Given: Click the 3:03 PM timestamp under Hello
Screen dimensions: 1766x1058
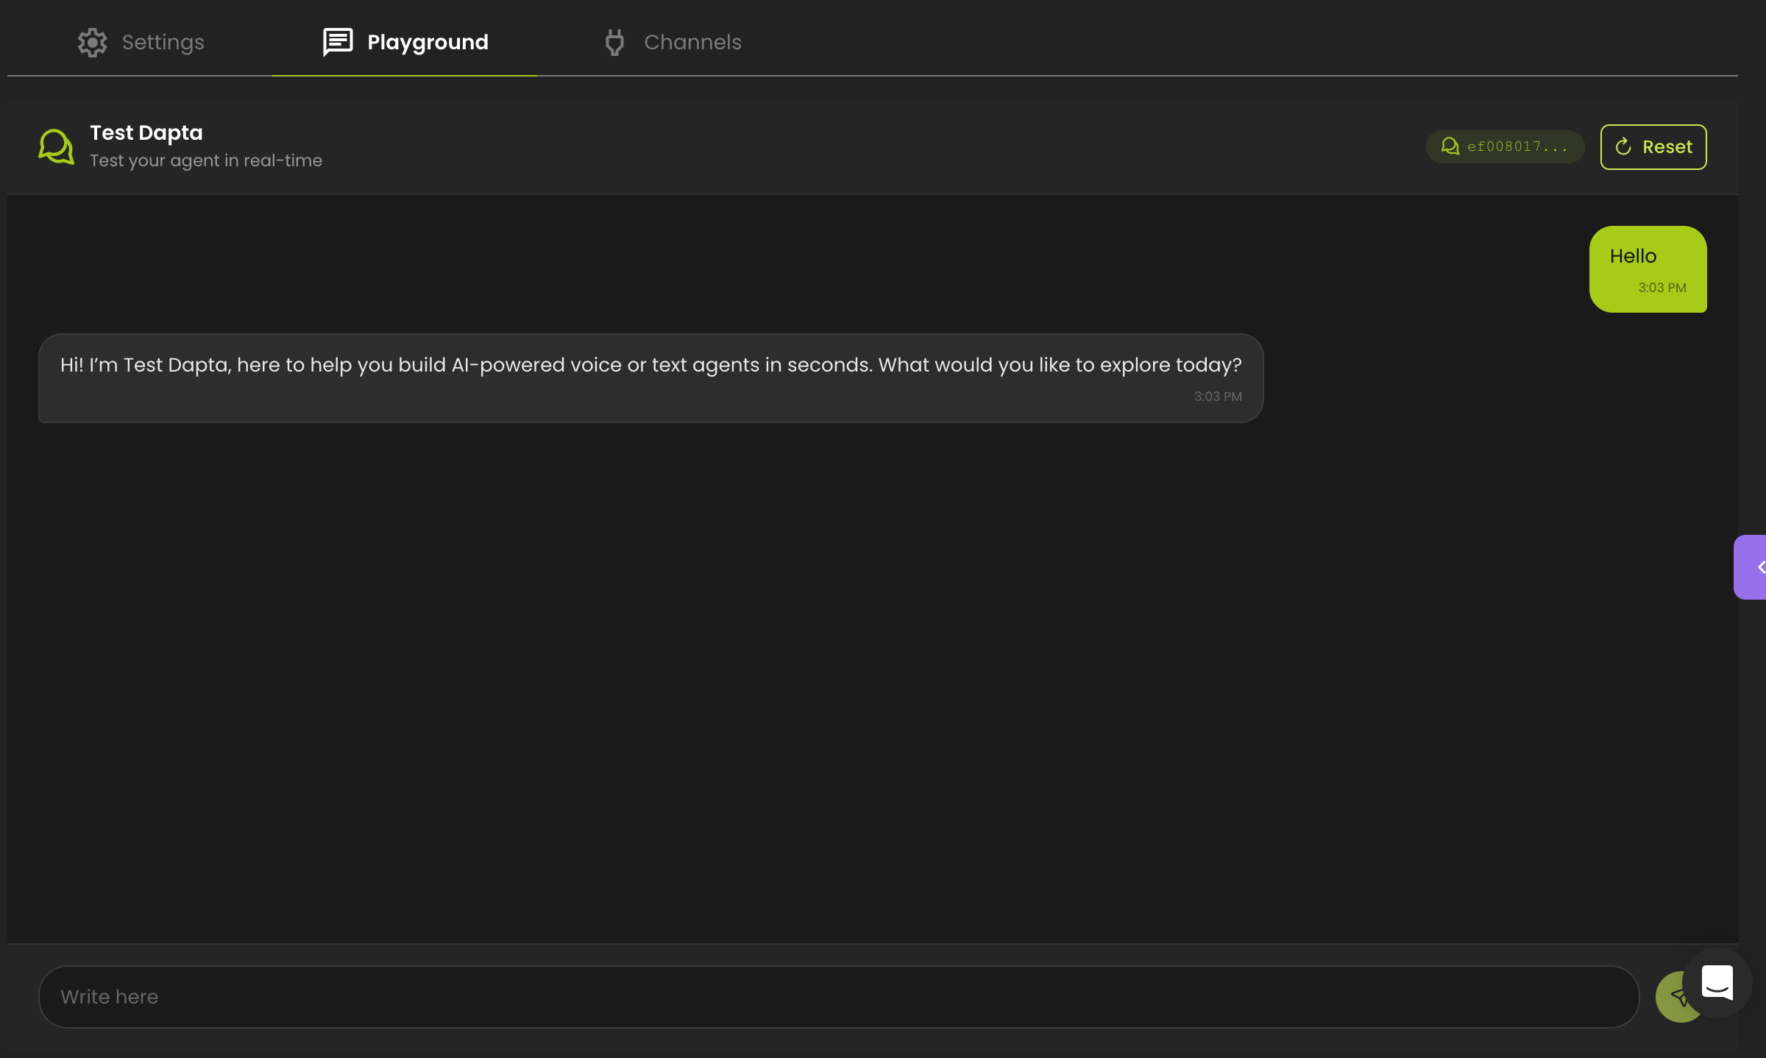Looking at the screenshot, I should (1662, 288).
